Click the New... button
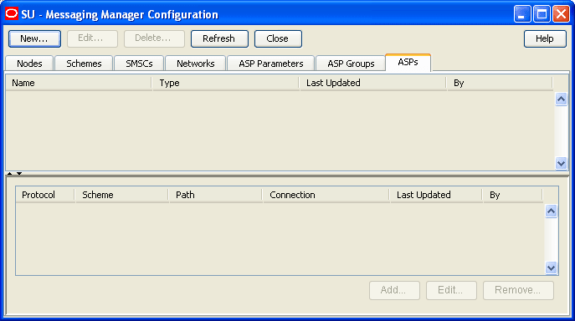This screenshot has width=575, height=321. coord(35,38)
